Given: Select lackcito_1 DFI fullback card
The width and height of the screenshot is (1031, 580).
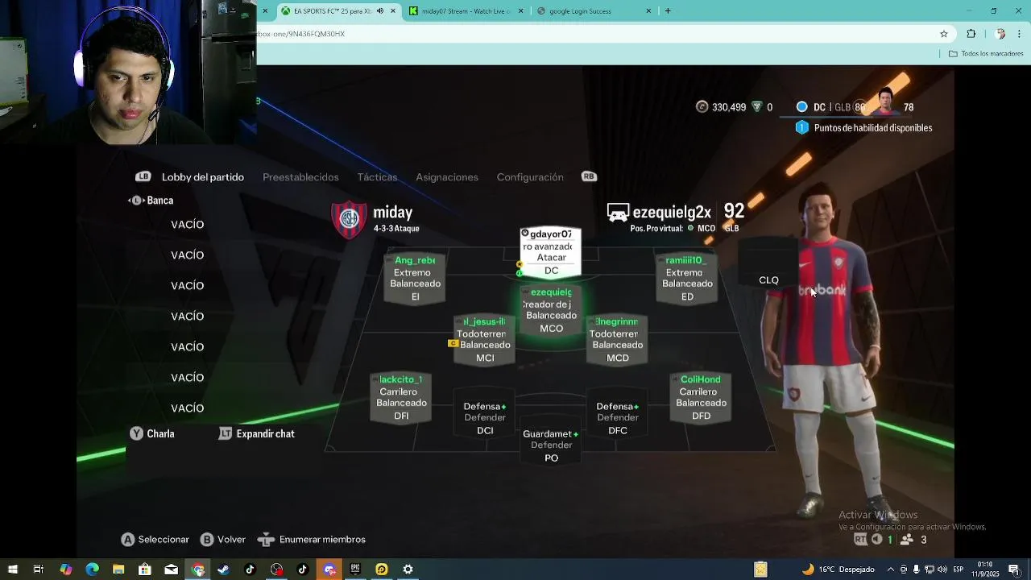Looking at the screenshot, I should tap(401, 397).
